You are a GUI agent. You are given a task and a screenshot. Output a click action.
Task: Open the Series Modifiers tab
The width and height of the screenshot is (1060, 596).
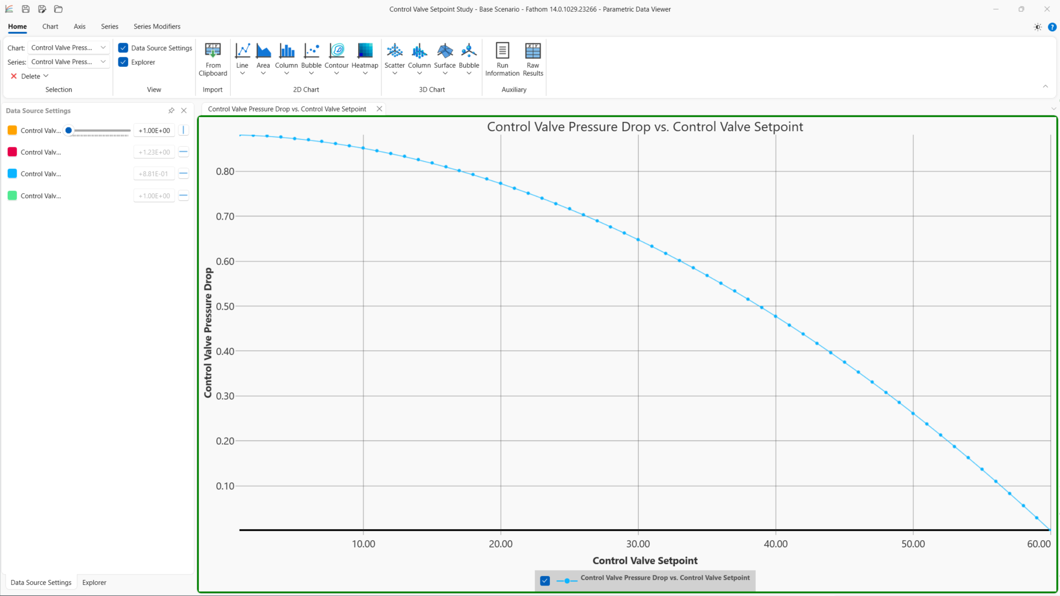[x=157, y=26]
